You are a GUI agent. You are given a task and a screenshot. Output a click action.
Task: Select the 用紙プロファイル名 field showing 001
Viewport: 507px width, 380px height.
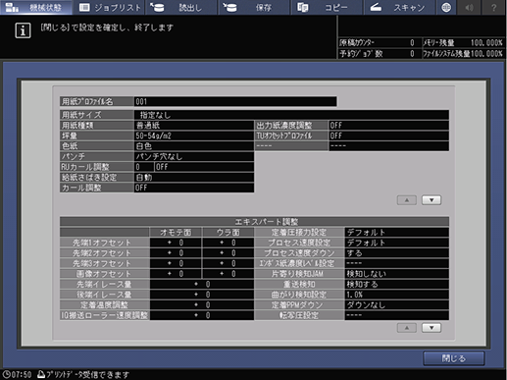[235, 101]
